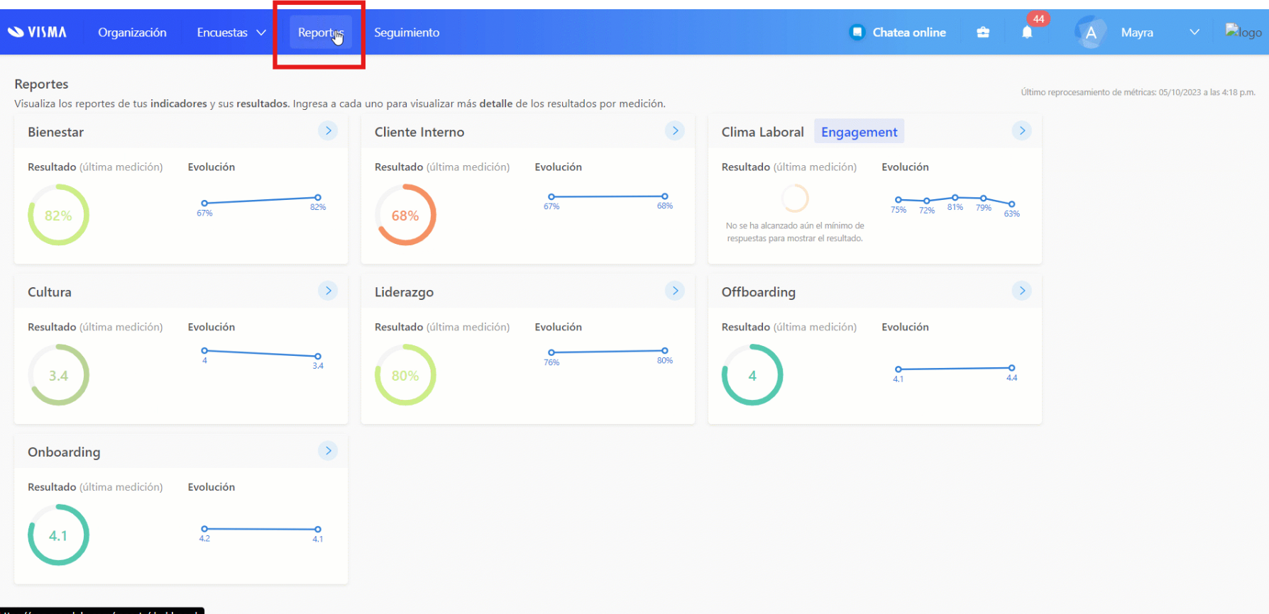The image size is (1269, 614).
Task: Click the user avatar icon
Action: 1091,32
